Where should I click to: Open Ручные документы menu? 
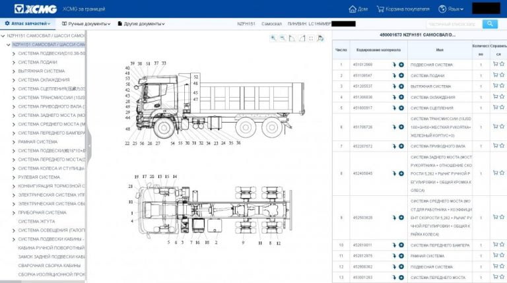click(86, 24)
